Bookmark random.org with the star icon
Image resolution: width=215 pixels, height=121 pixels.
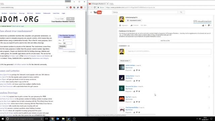click(x=67, y=7)
